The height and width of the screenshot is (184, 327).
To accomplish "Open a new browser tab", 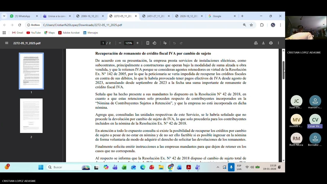I will [x=242, y=16].
